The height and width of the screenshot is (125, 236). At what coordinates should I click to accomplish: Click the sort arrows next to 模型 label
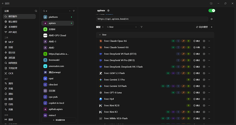pos(103,27)
